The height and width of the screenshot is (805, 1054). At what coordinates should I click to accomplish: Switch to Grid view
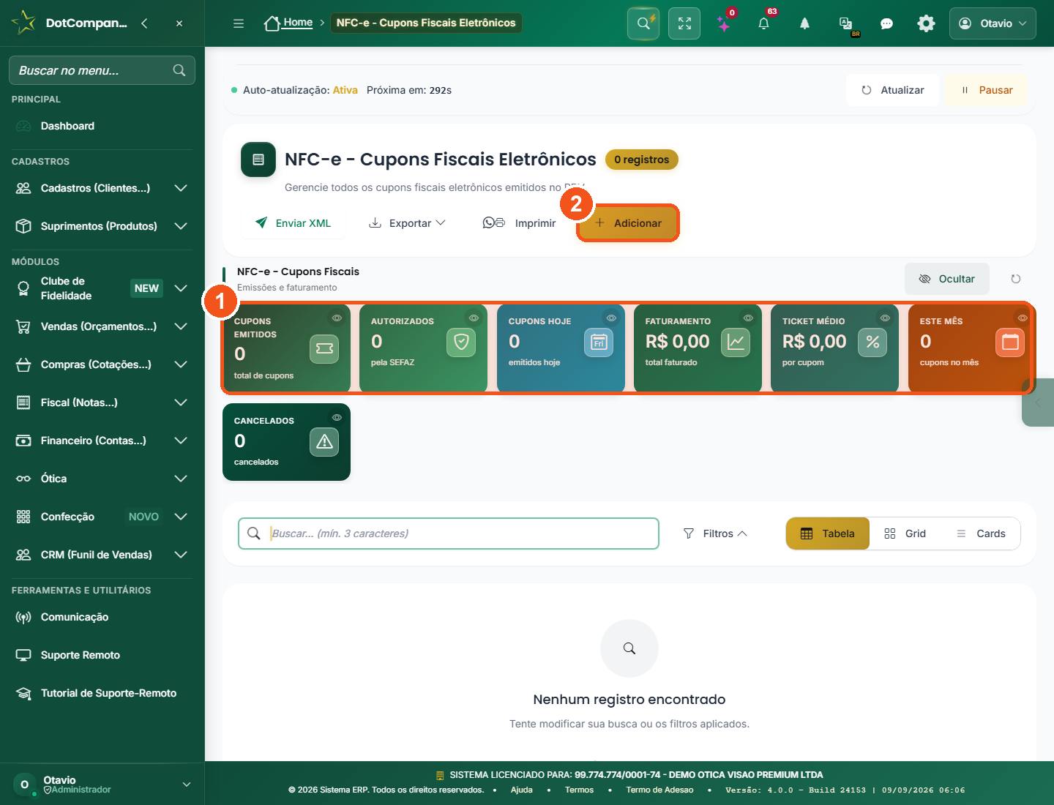tap(905, 533)
